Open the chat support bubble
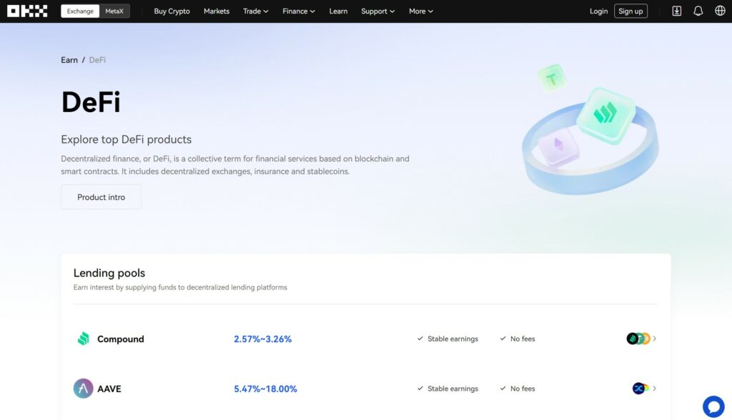Viewport: 732px width, 420px height. click(713, 406)
